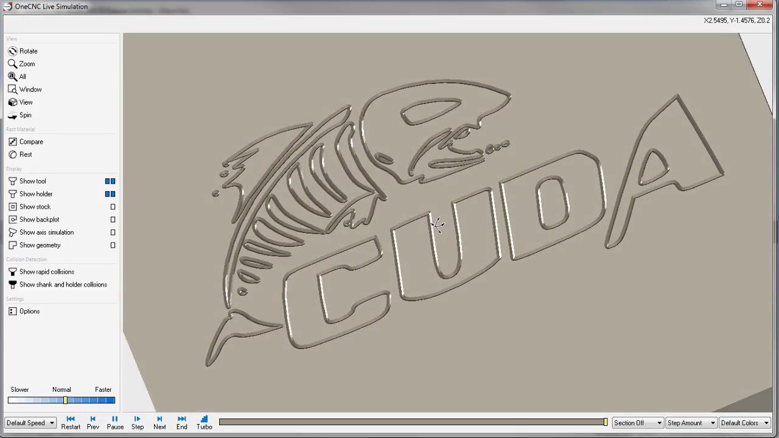Click the Rotate label
Viewport: 779px width, 438px height.
click(28, 51)
